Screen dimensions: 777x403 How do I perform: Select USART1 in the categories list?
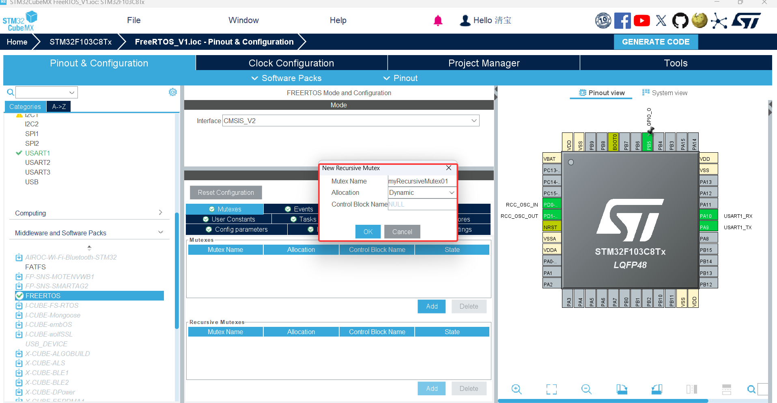[x=37, y=153]
